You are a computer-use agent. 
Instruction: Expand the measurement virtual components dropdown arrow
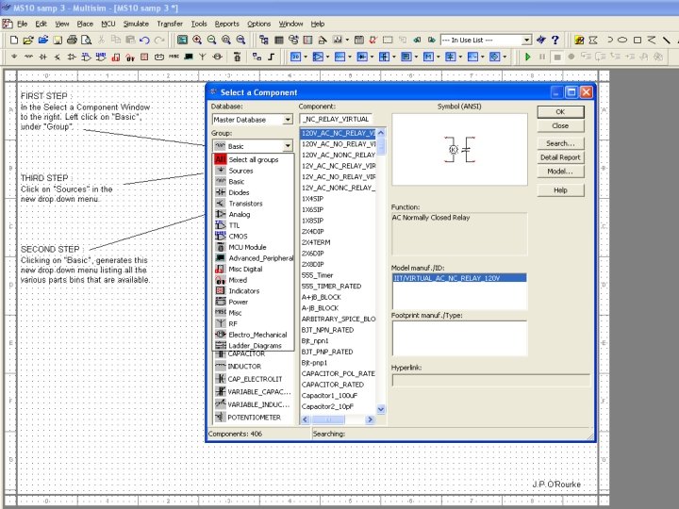tap(416, 57)
